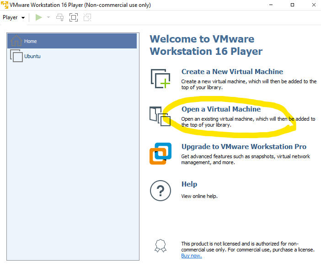Click 'View online help.' text
Viewport: 321px width, 267px height.
[199, 196]
